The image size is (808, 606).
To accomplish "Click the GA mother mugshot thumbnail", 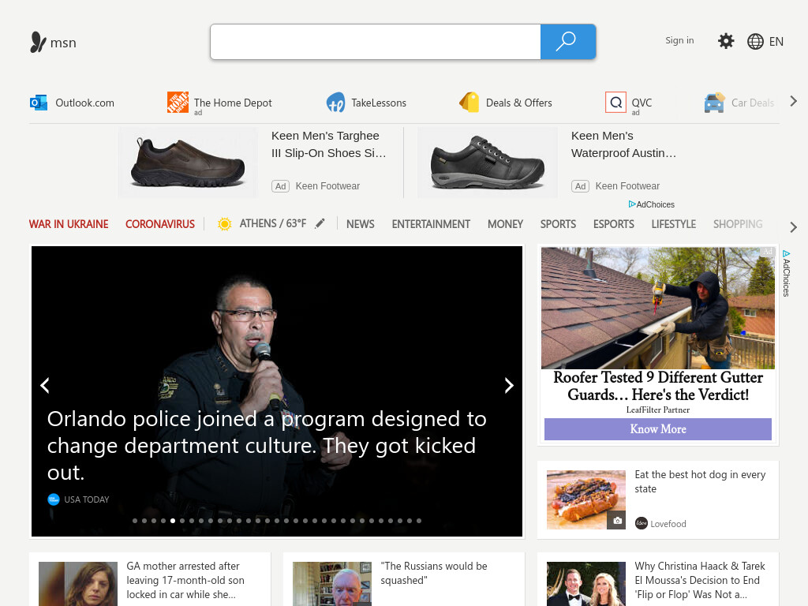I will [78, 584].
